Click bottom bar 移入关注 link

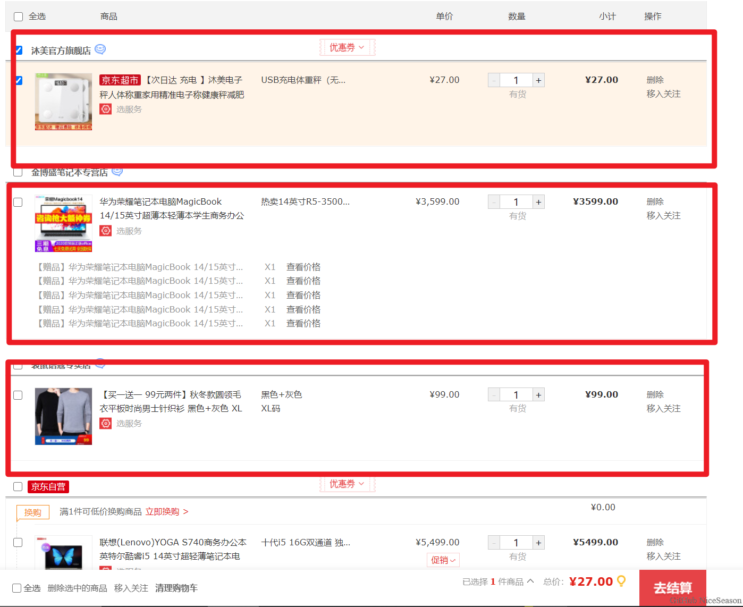tap(131, 588)
